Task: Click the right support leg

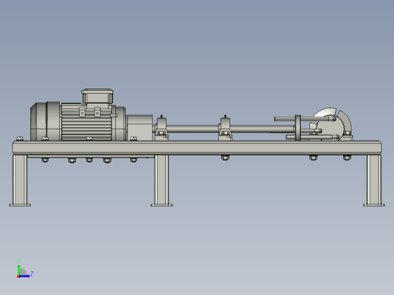Action: (x=374, y=181)
